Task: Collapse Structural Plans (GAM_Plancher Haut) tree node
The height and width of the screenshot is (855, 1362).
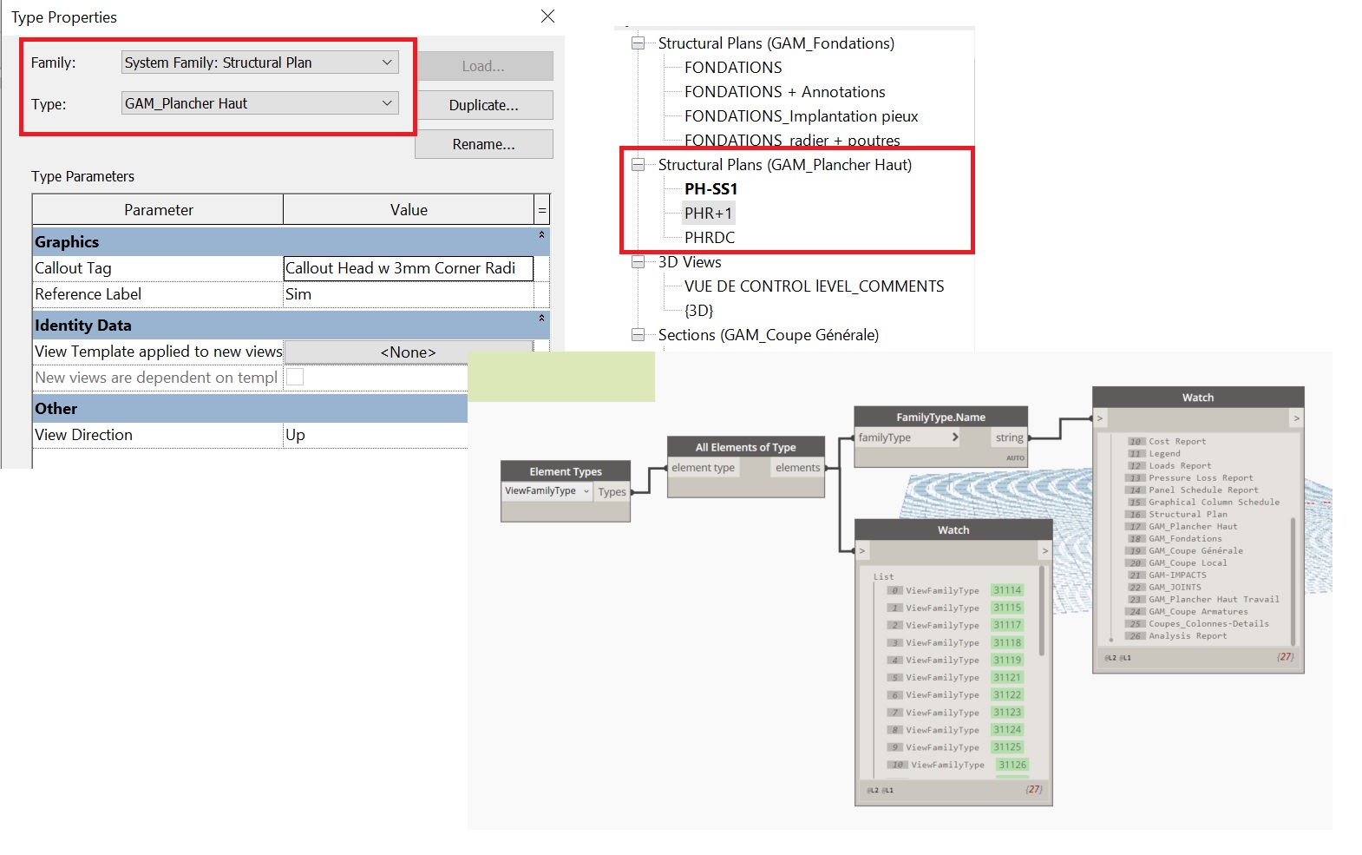Action: pyautogui.click(x=638, y=165)
